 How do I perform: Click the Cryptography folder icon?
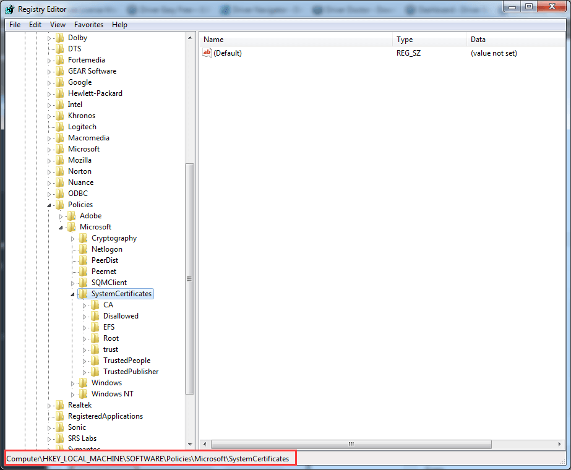tap(83, 238)
